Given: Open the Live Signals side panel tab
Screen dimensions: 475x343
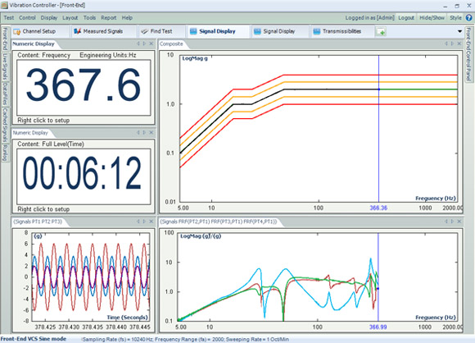Looking at the screenshot, I should coord(5,66).
